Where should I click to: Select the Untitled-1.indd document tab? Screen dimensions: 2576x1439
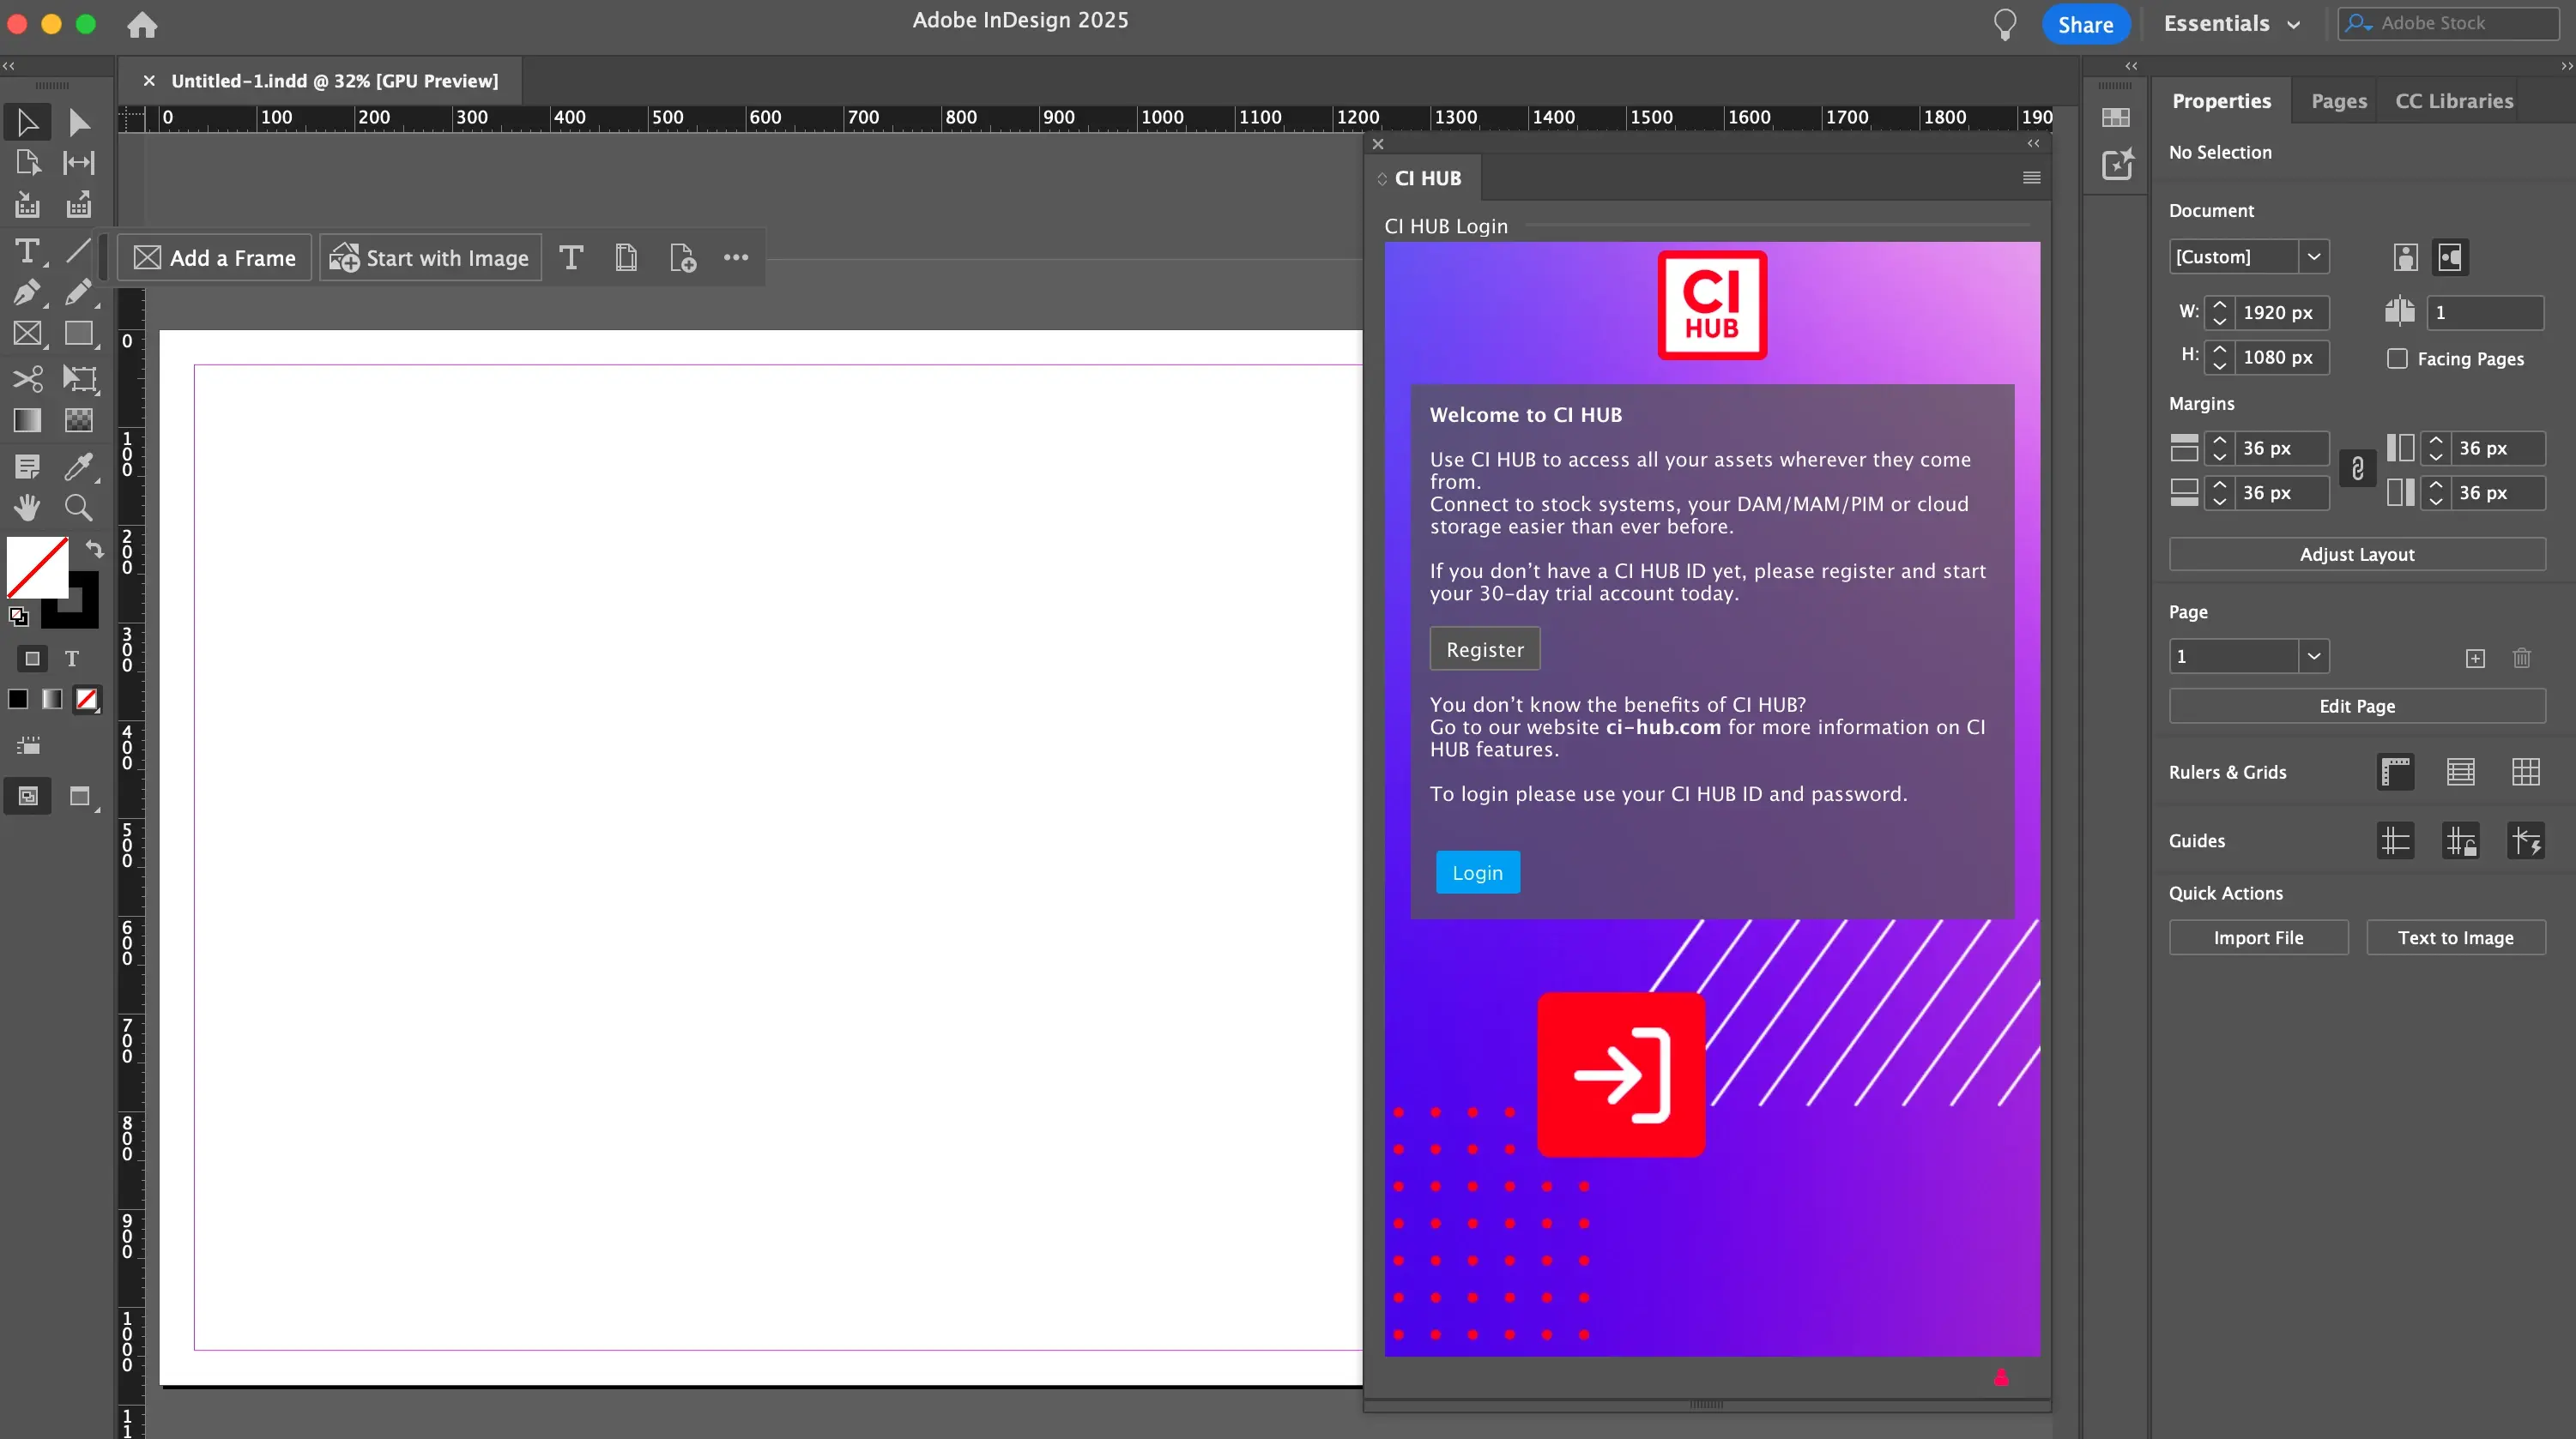point(334,82)
